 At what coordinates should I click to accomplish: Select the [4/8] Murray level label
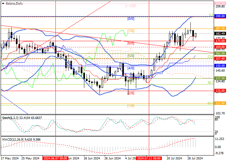coord(131,68)
